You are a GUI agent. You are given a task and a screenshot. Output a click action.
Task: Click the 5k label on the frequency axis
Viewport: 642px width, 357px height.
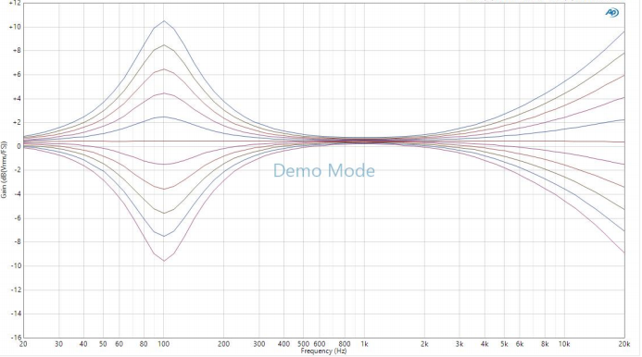[x=504, y=344]
